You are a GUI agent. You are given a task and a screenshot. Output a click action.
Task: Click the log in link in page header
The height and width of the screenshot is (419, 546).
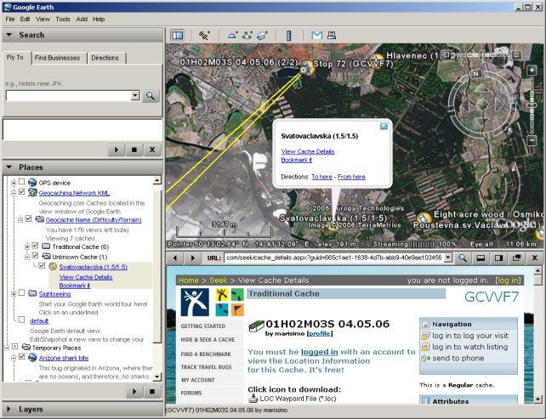[x=508, y=280]
